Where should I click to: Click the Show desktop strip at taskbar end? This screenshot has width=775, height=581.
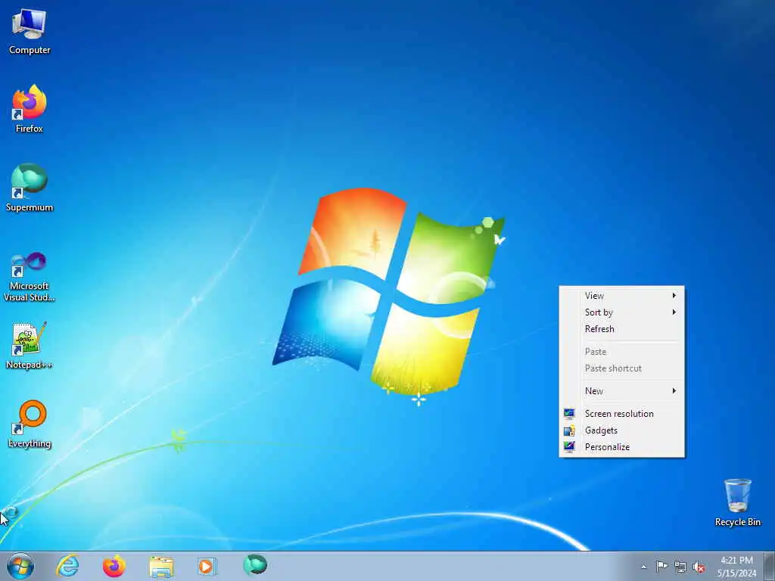tap(769, 566)
